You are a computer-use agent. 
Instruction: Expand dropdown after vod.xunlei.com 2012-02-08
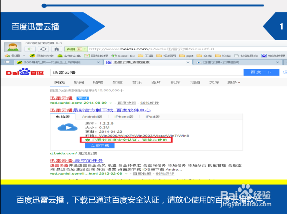click(126, 174)
